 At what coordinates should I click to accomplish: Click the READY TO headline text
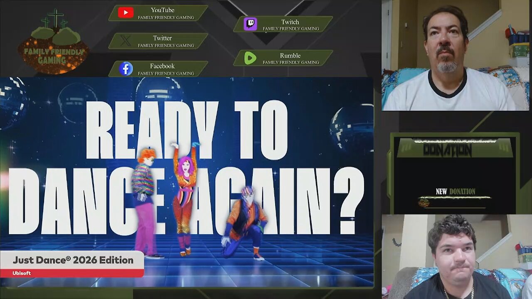point(186,130)
